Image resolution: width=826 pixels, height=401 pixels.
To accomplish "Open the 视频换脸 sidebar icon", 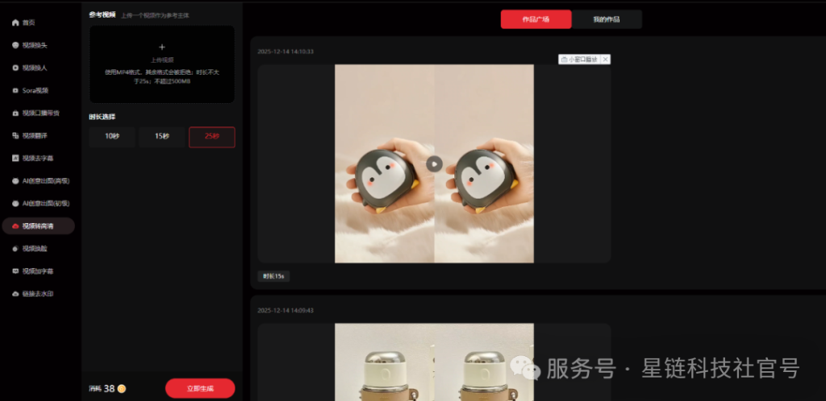I will click(x=15, y=249).
